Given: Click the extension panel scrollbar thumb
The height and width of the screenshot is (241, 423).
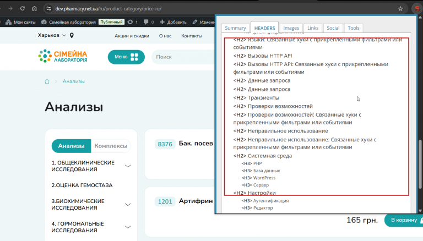Looking at the screenshot, I should pos(420,165).
